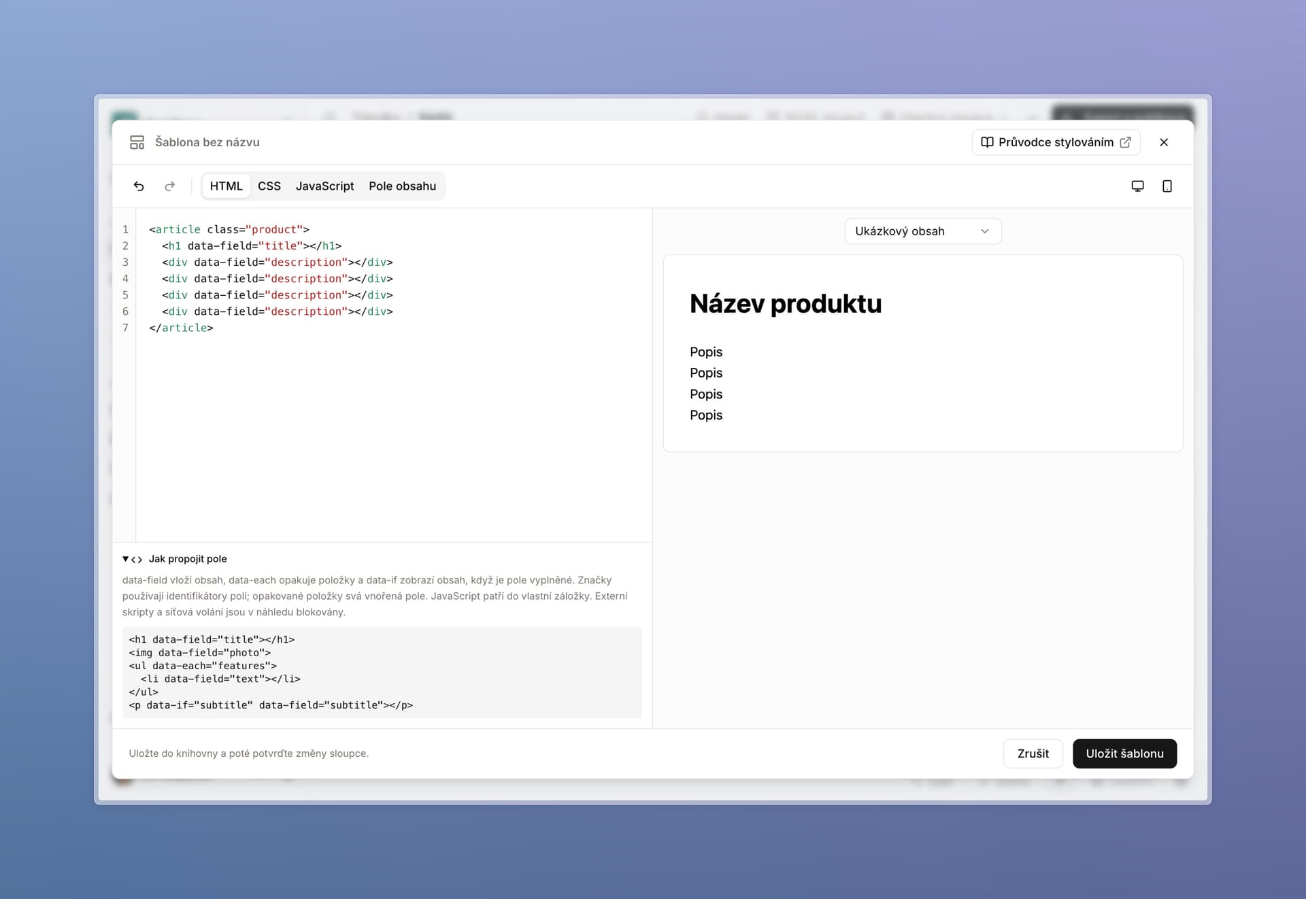The image size is (1306, 899).
Task: Click the img data-field="photo" example line
Action: [200, 653]
